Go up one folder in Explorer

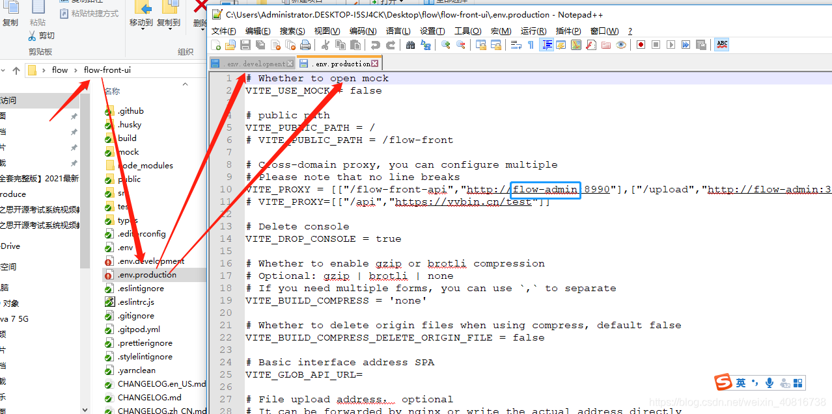[x=16, y=70]
